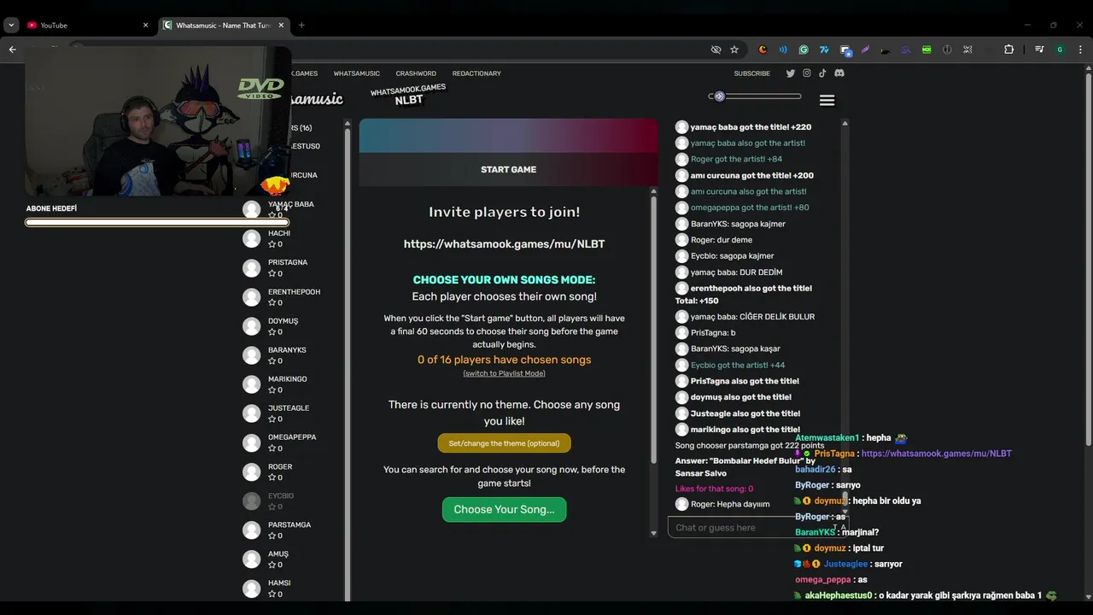1093x615 pixels.
Task: Click HACHI's avatar circle
Action: tap(251, 238)
